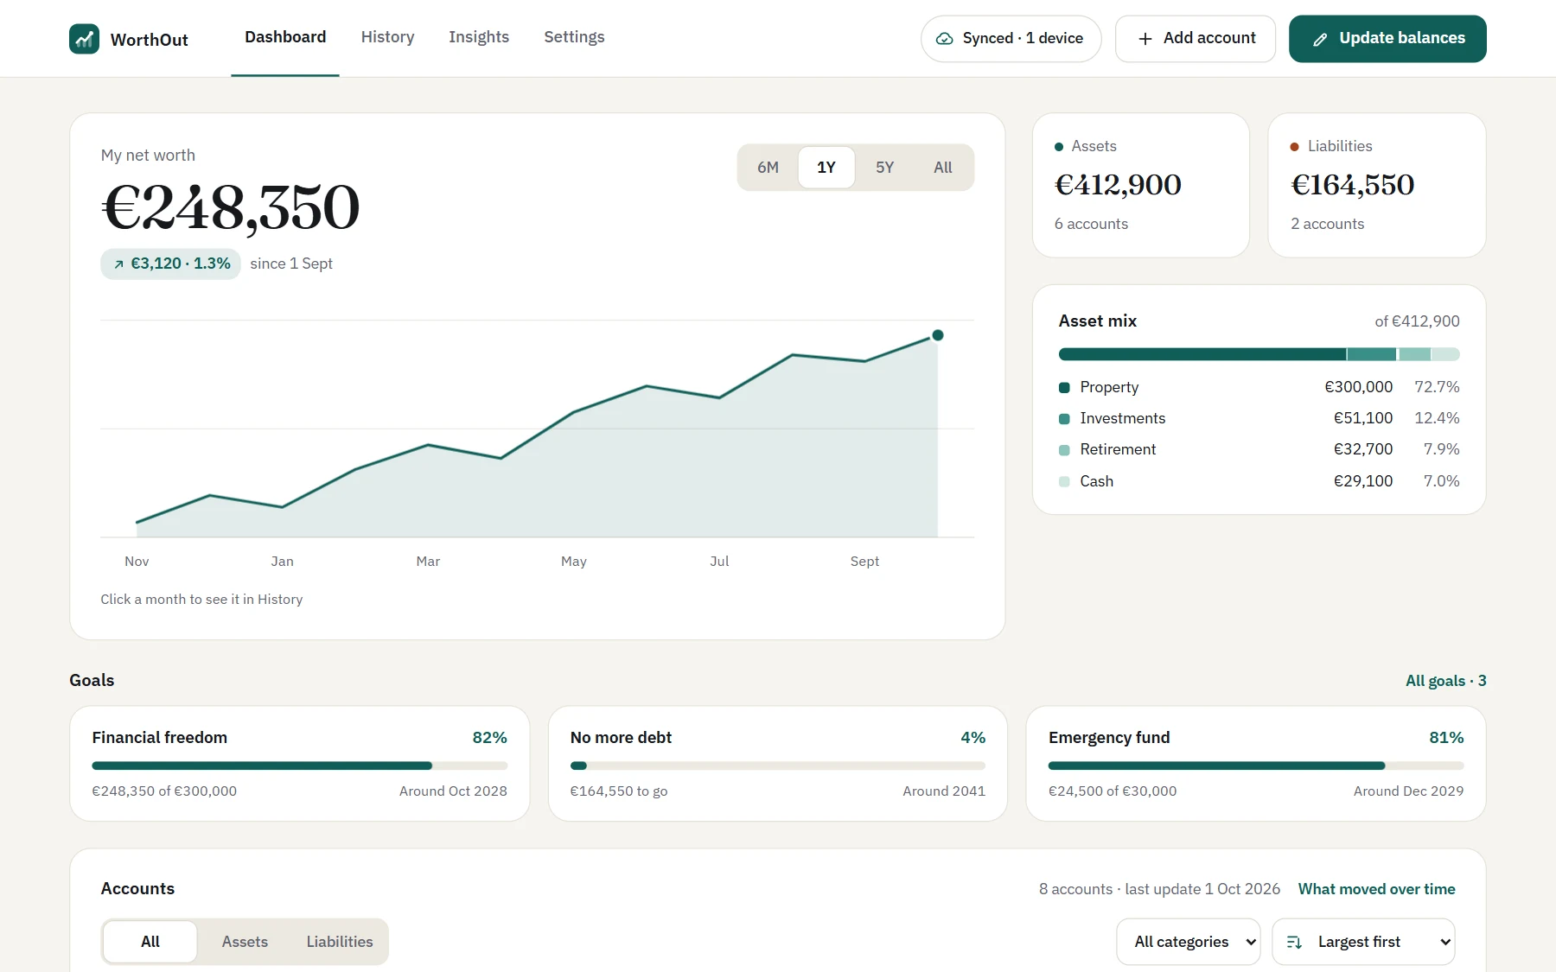Open the No more debt goal card
Screen dimensions: 1556x972
777,764
